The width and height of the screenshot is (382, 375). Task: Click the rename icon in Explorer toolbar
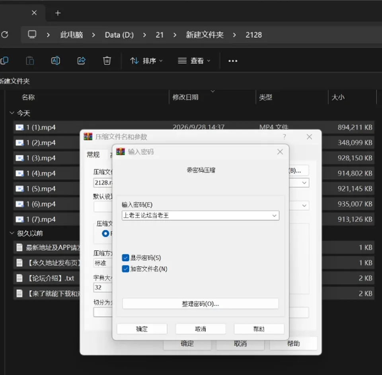[55, 60]
